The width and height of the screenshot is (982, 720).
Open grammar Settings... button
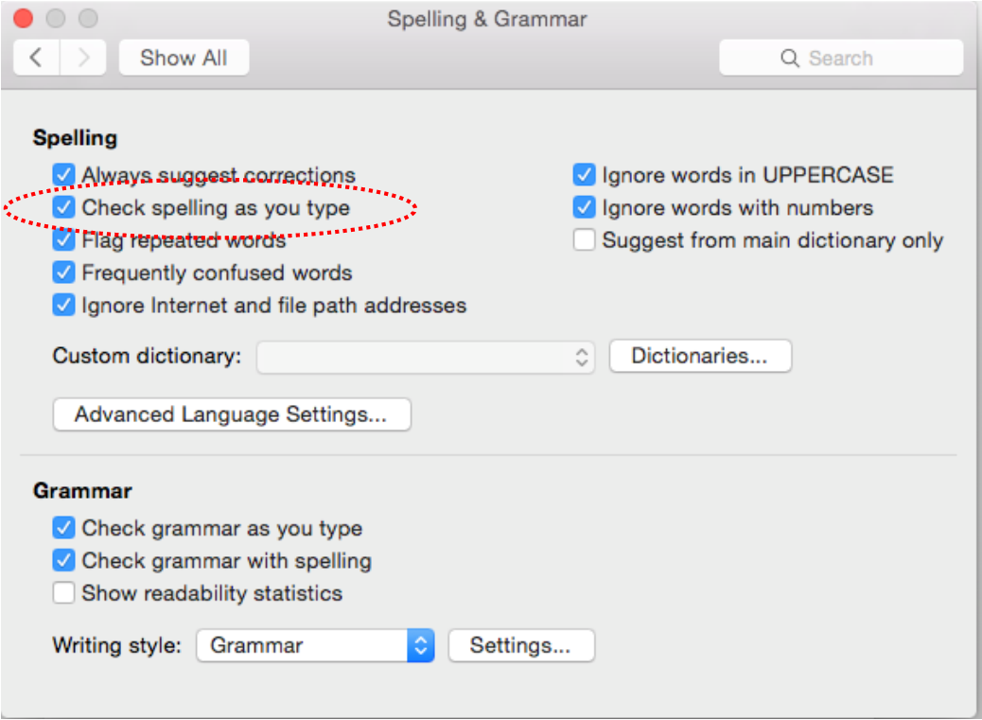tap(521, 645)
